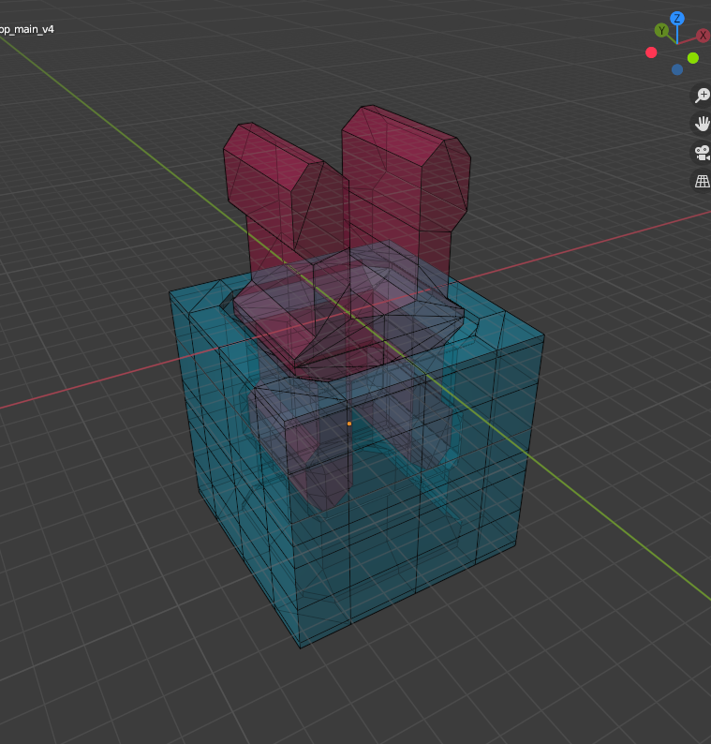Click the 'op_main_v4' viewport text label

(x=26, y=29)
